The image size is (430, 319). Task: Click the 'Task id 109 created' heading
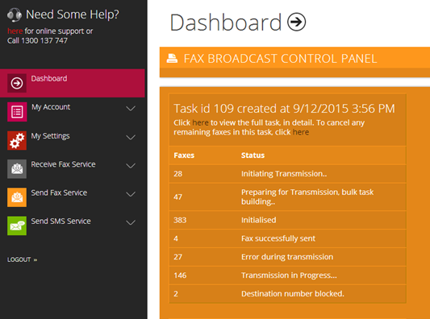pyautogui.click(x=284, y=109)
